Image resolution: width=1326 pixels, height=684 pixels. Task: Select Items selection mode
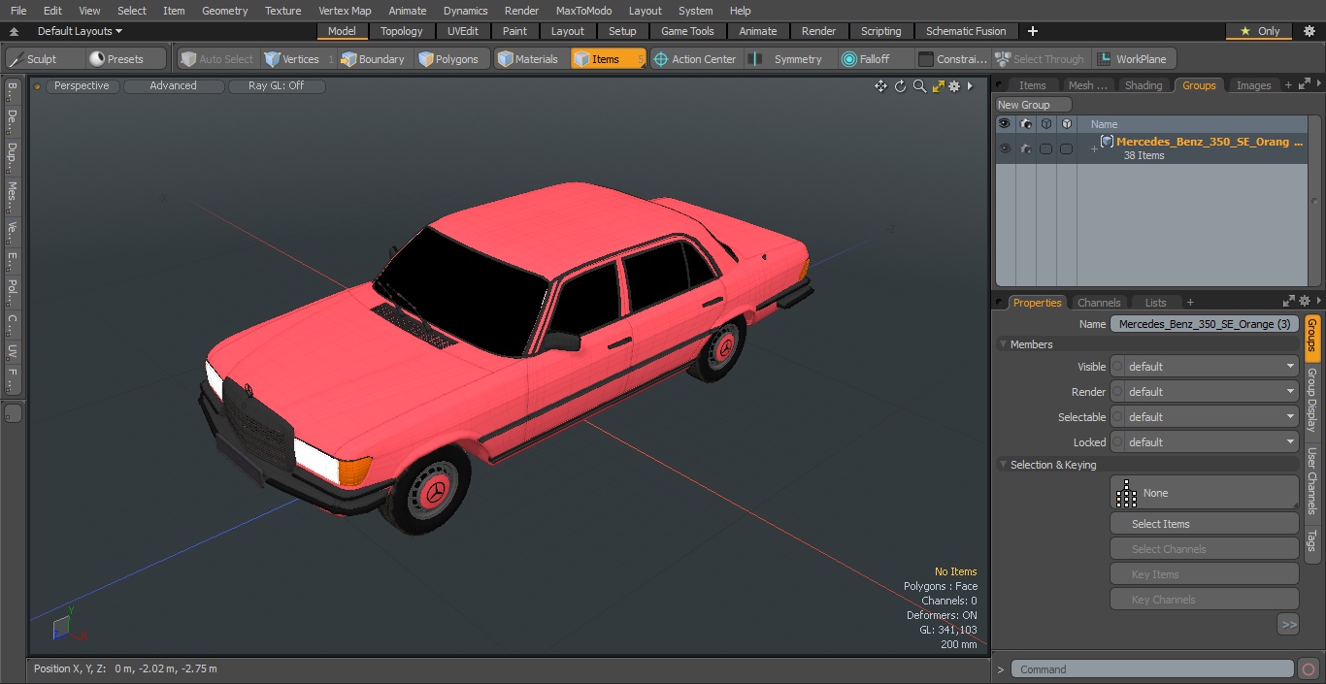[608, 59]
